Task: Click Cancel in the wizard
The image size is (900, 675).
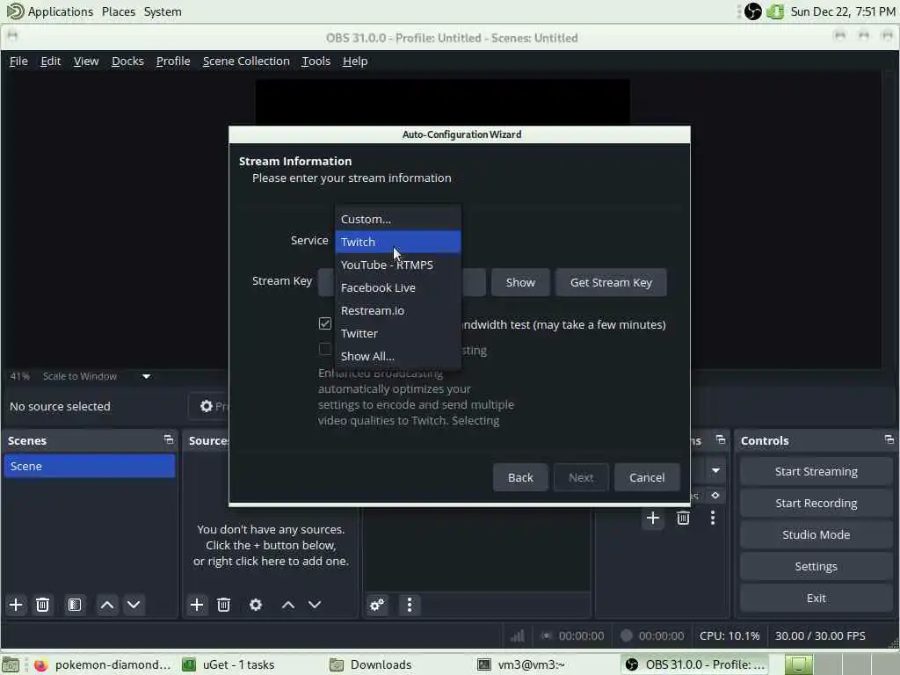Action: [x=647, y=477]
